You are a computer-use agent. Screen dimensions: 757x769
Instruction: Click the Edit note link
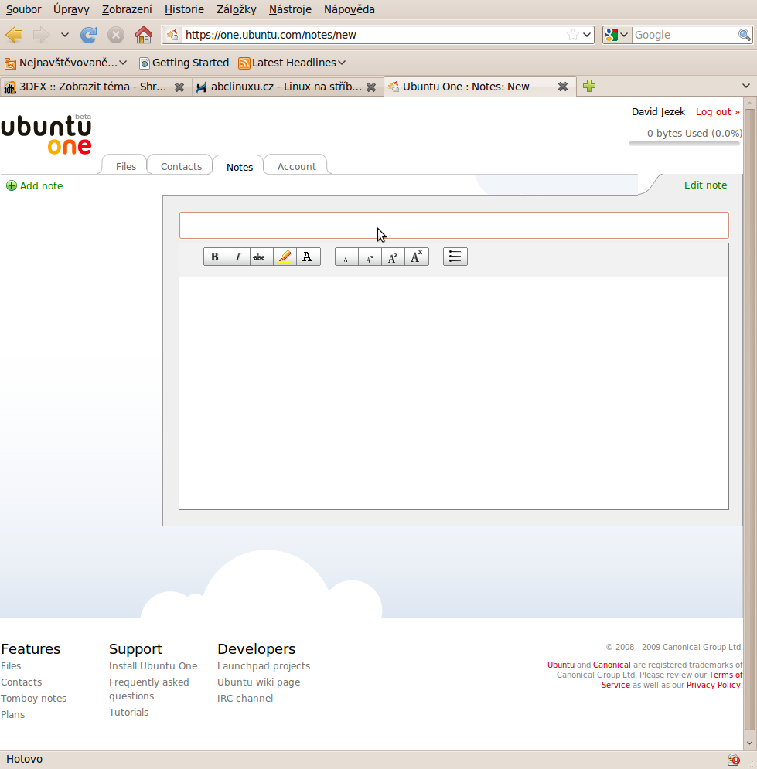coord(705,185)
